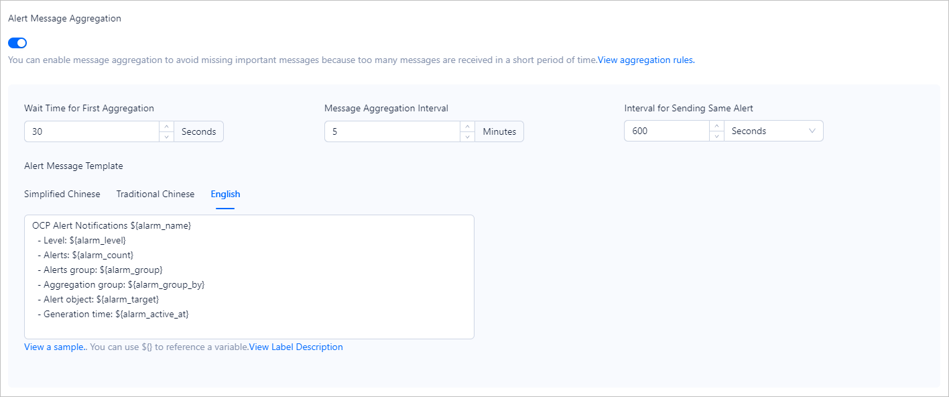Click the Wait Time for First Aggregation field
949x397 pixels.
(x=92, y=131)
